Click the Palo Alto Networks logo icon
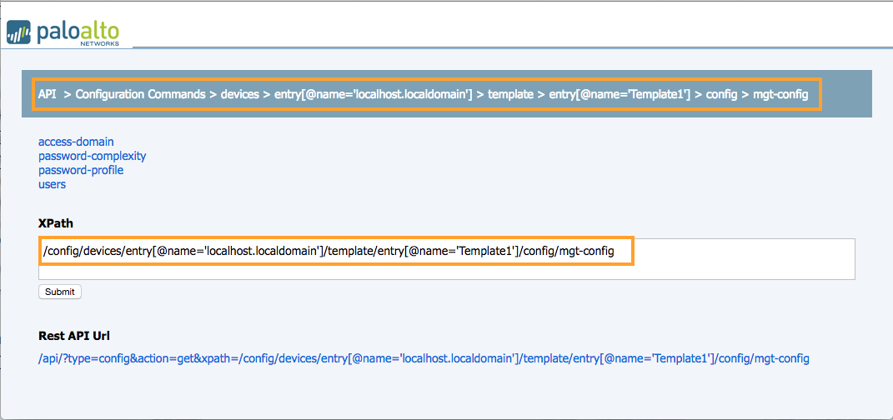Image resolution: width=893 pixels, height=420 pixels. [20, 33]
